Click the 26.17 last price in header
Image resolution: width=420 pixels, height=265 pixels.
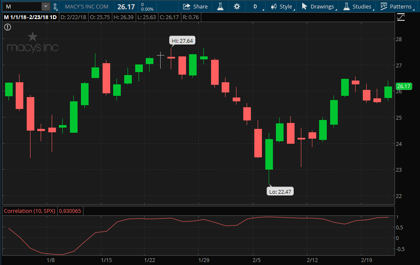(x=126, y=7)
